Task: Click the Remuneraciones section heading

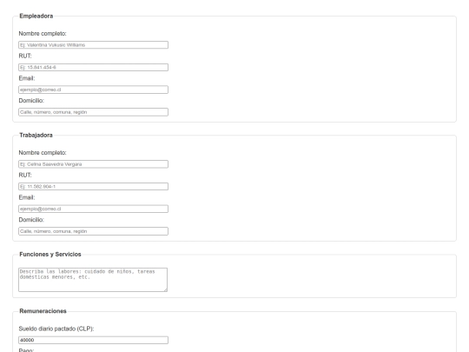Action: coord(43,311)
